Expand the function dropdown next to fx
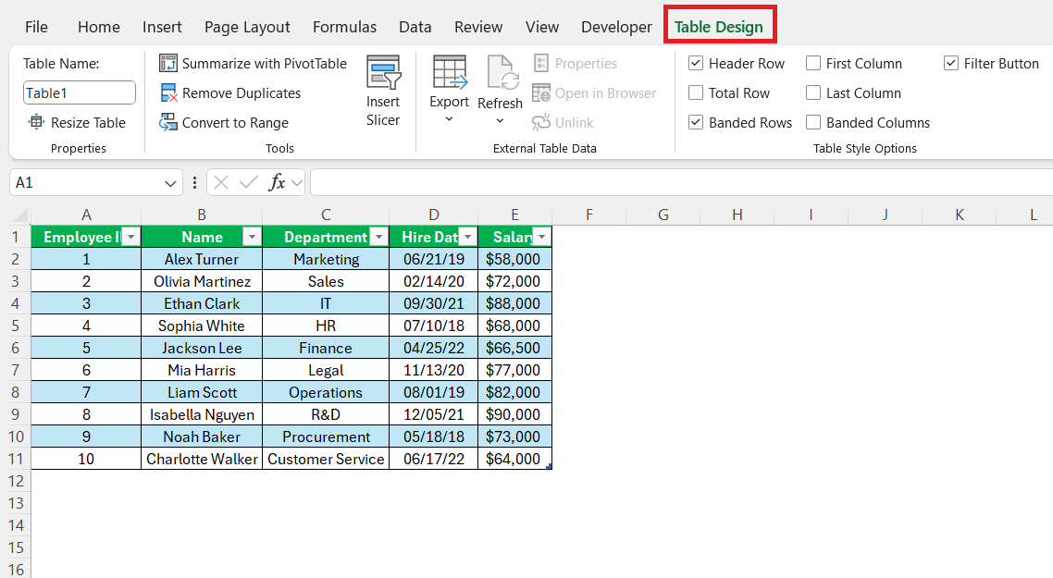The width and height of the screenshot is (1053, 578). (297, 182)
